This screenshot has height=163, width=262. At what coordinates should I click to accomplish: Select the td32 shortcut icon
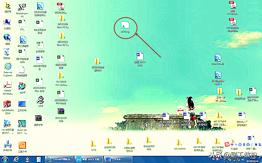tap(40, 101)
